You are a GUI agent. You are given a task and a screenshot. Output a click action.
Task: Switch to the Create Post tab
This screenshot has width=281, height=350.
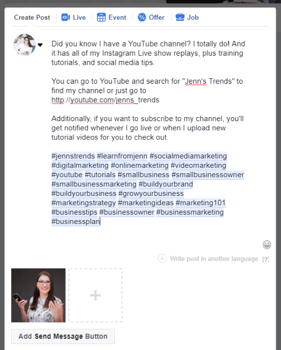(32, 17)
